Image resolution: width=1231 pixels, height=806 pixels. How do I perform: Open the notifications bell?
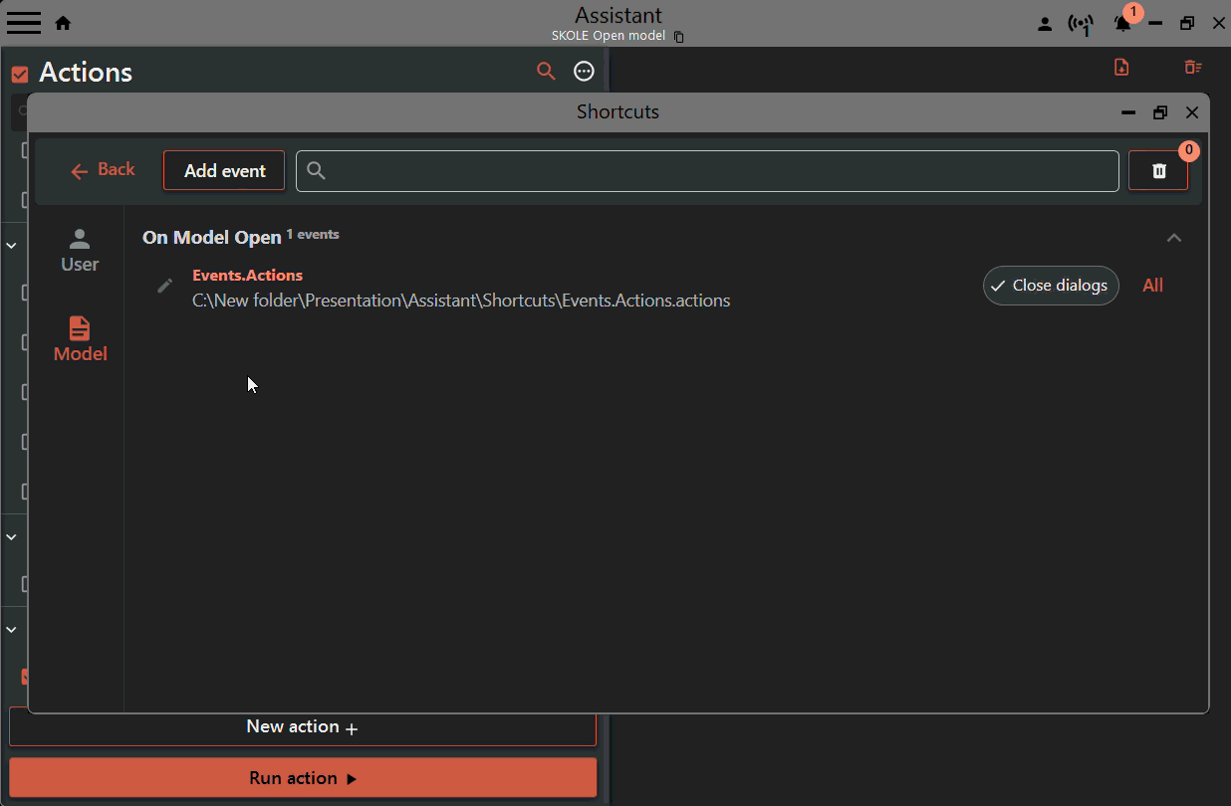pos(1122,24)
